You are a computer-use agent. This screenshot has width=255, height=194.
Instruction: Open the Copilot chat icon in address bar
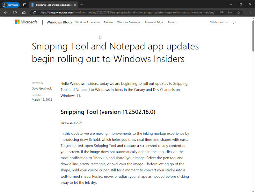[x=230, y=12]
